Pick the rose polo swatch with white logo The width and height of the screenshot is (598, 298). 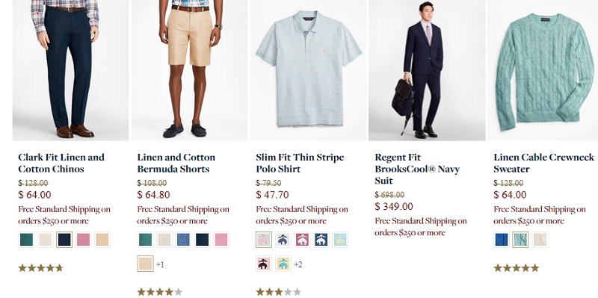[302, 240]
